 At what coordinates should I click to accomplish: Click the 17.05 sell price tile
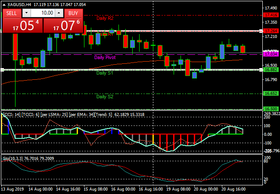click(x=23, y=25)
